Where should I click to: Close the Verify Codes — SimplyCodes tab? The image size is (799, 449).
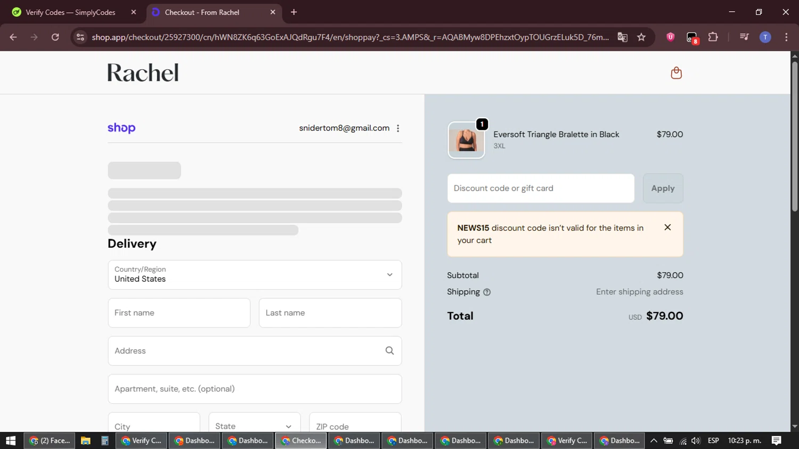[134, 12]
